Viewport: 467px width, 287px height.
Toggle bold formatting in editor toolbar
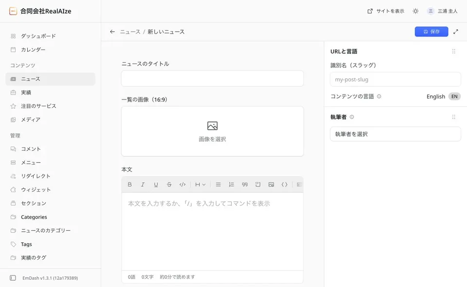coord(129,185)
